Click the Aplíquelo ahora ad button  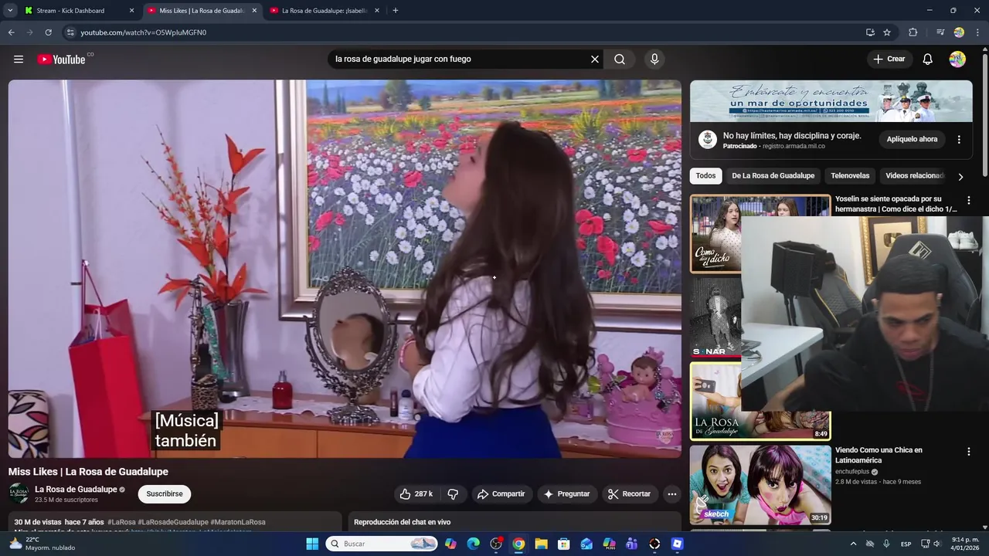tap(912, 140)
